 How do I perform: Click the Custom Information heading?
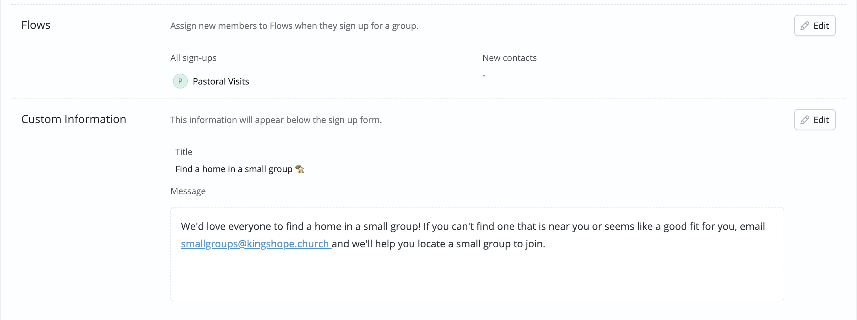click(73, 119)
